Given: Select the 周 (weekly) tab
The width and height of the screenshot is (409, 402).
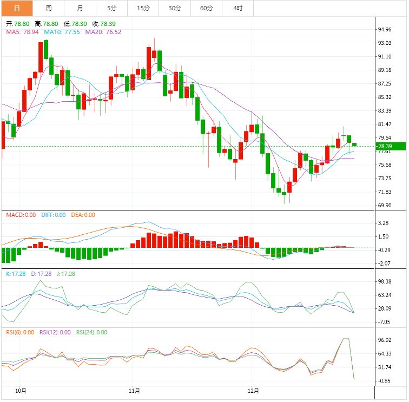Looking at the screenshot, I should (49, 8).
